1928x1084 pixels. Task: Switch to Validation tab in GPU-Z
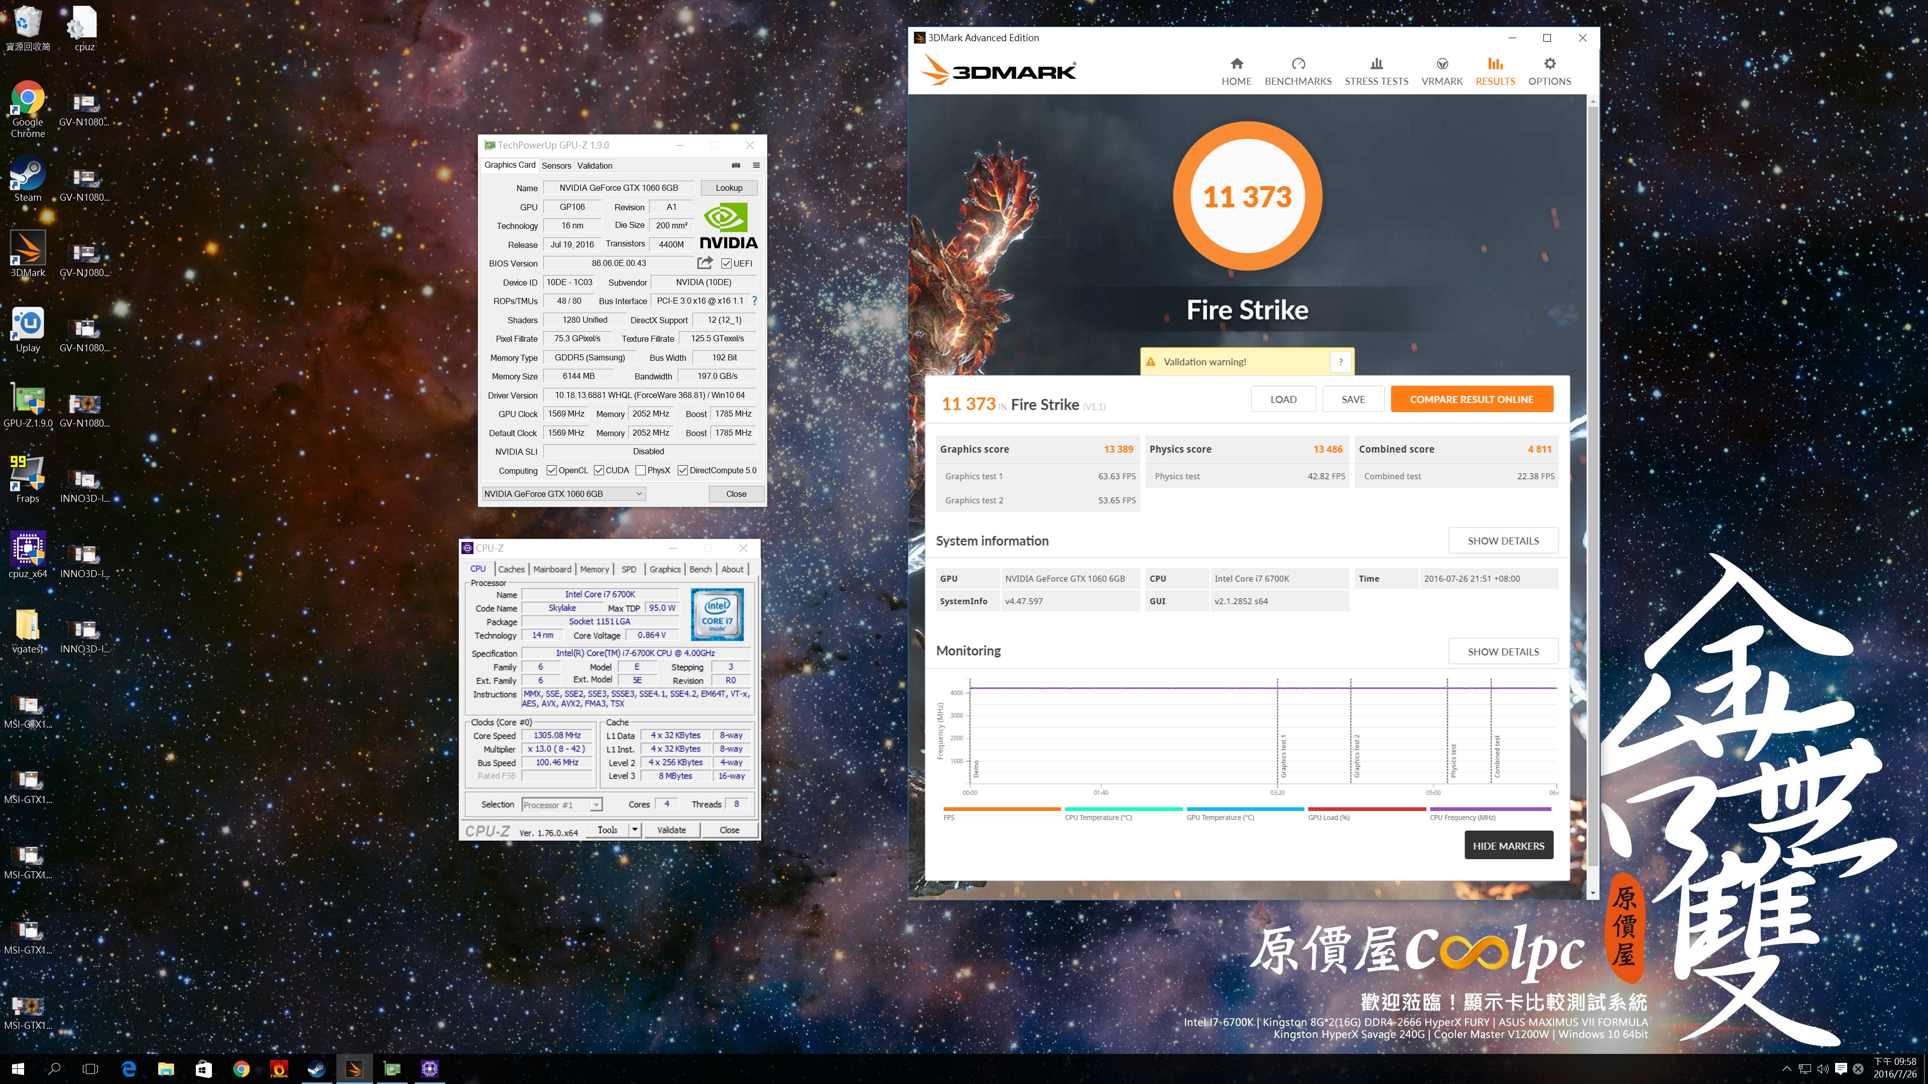[594, 165]
